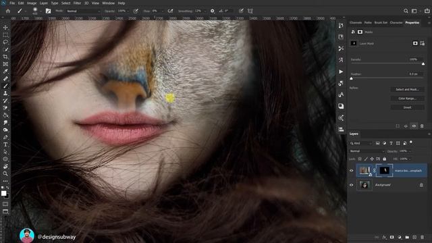Open smoothing options gear icon
Image resolution: width=432 pixels, height=243 pixels.
tap(213, 11)
